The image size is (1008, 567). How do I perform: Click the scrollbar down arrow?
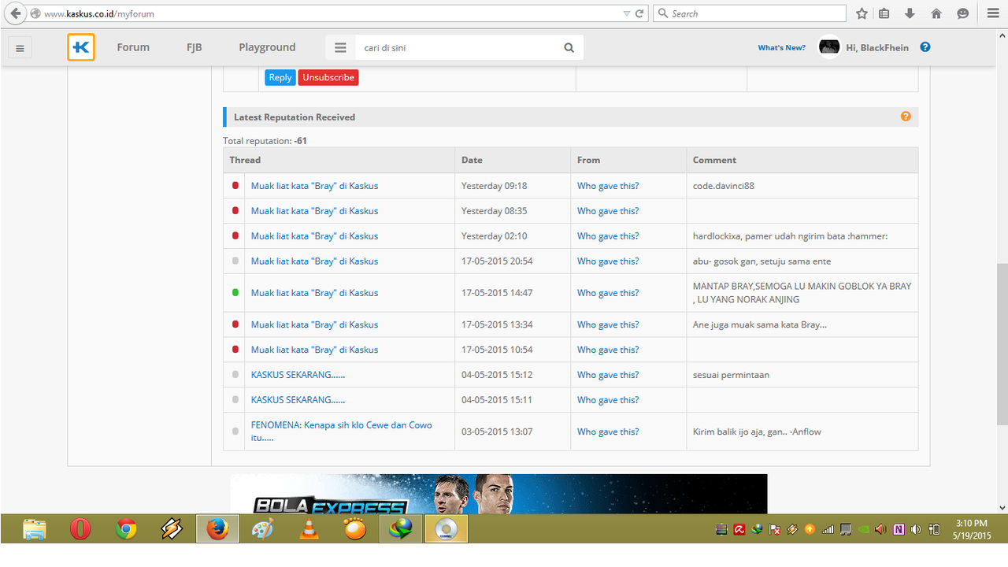(x=1002, y=508)
